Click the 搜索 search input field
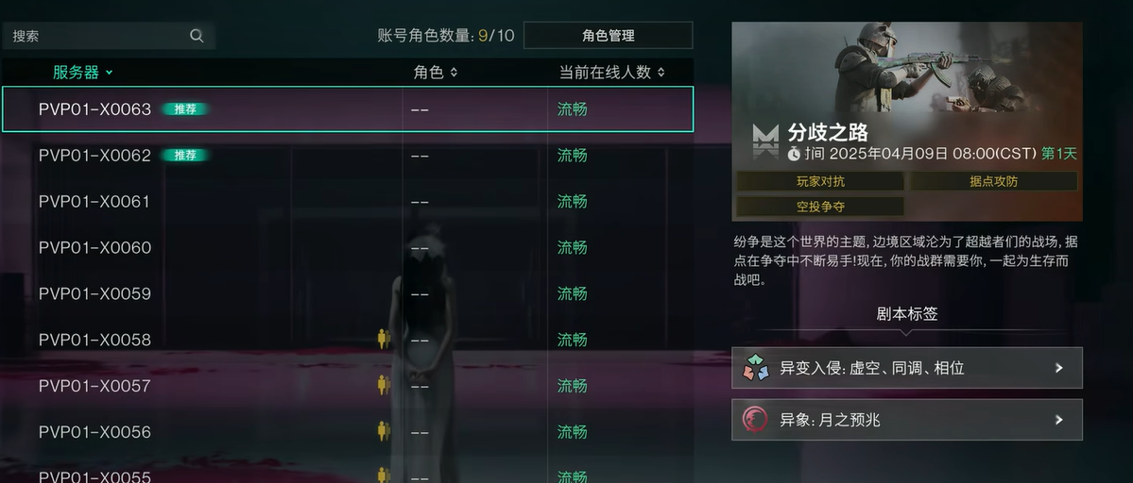 pyautogui.click(x=109, y=36)
